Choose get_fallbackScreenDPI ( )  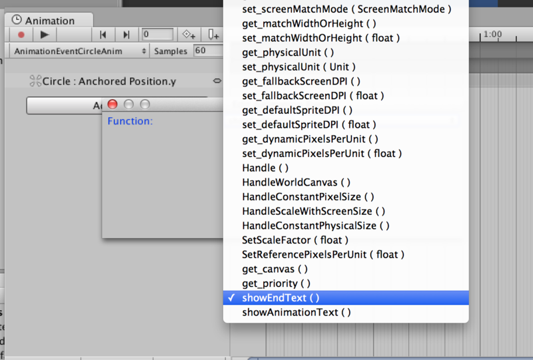tap(346, 81)
